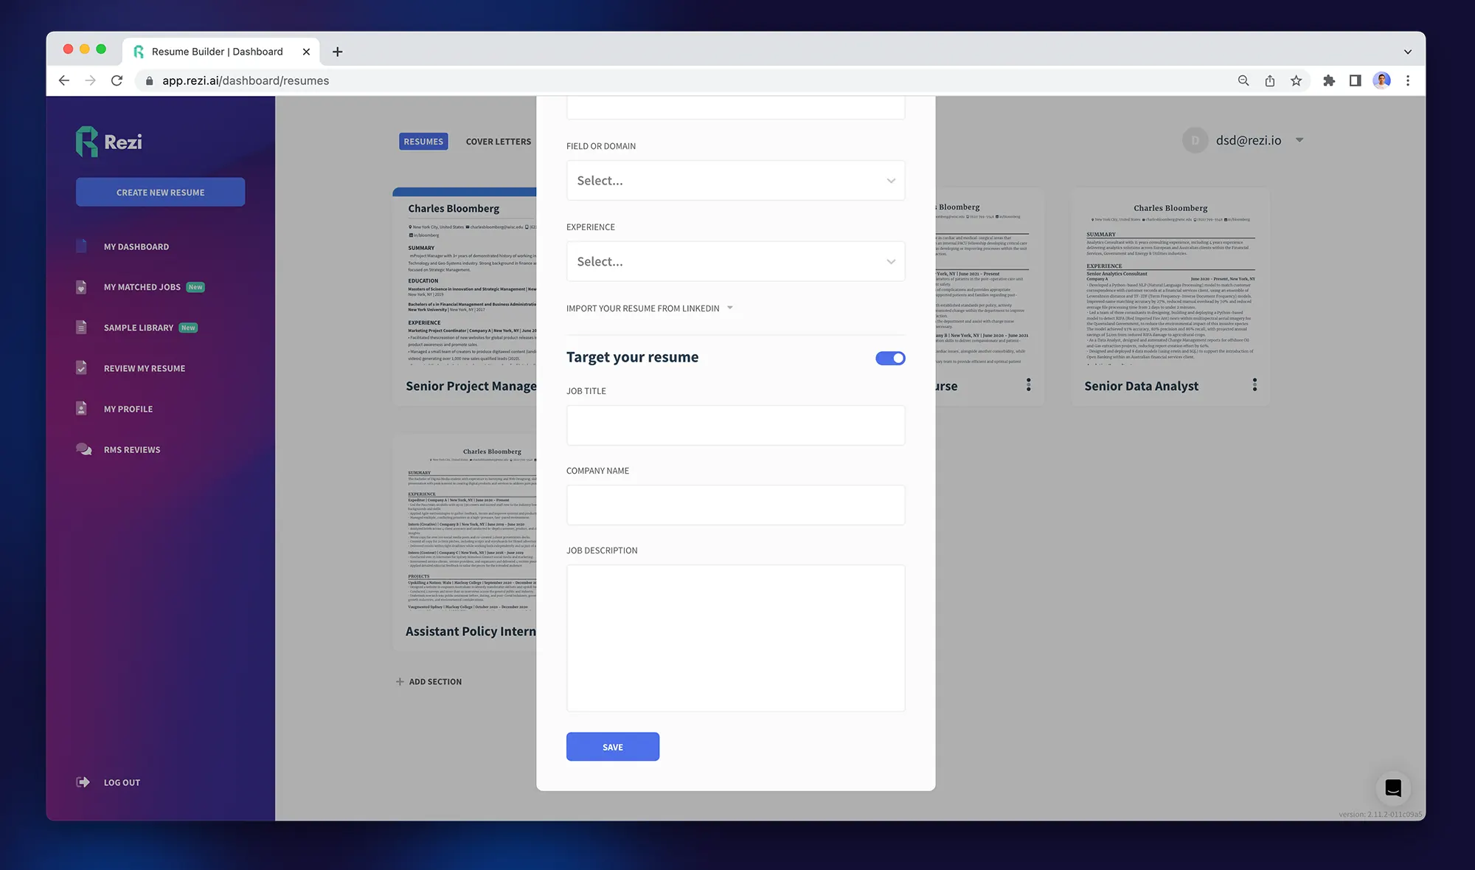Click the Save button
This screenshot has height=870, width=1475.
coord(613,747)
